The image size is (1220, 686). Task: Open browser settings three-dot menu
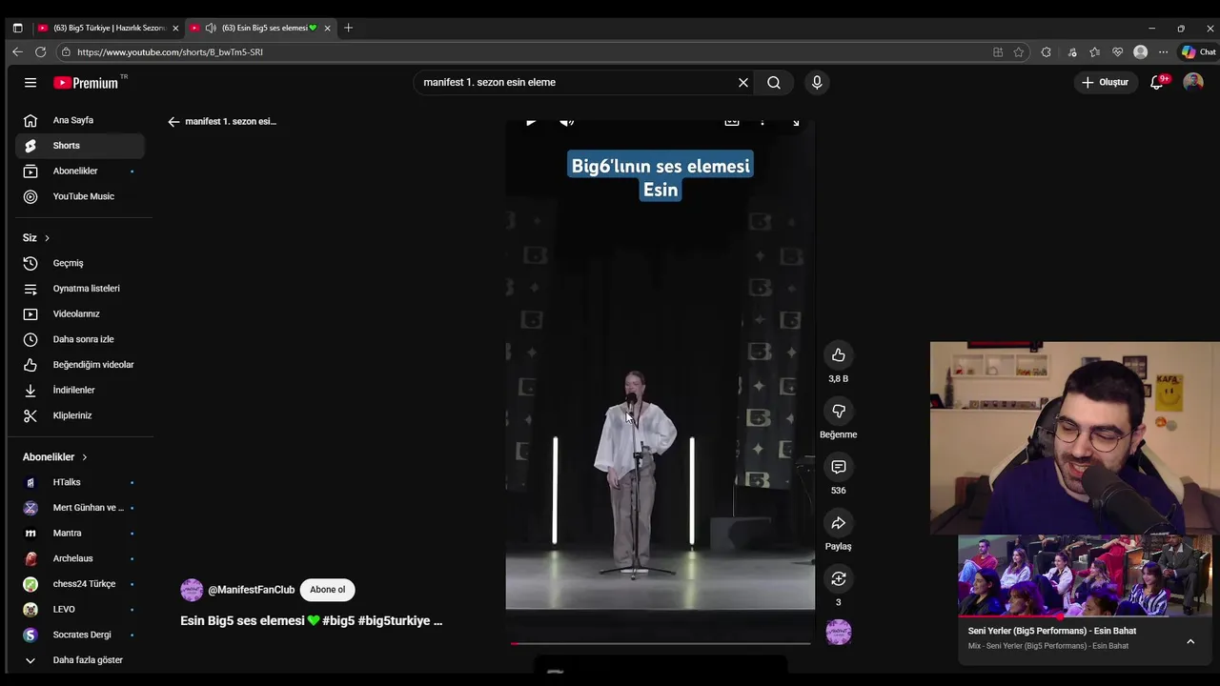(1163, 52)
